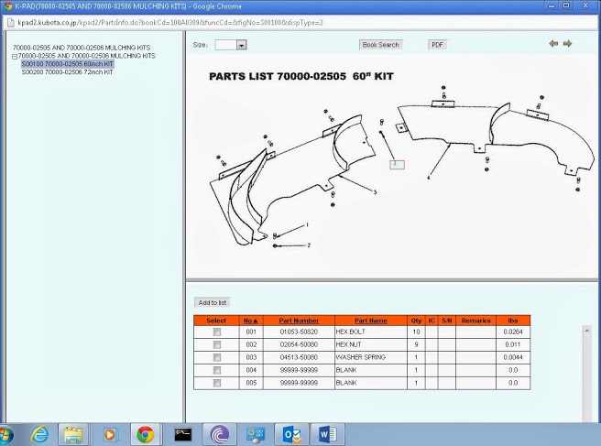Click the PDF button
The height and width of the screenshot is (446, 601).
tap(437, 45)
